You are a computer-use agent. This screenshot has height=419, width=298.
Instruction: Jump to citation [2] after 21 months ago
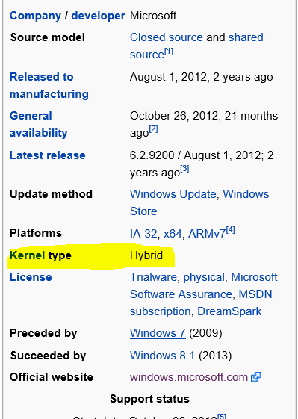click(153, 130)
